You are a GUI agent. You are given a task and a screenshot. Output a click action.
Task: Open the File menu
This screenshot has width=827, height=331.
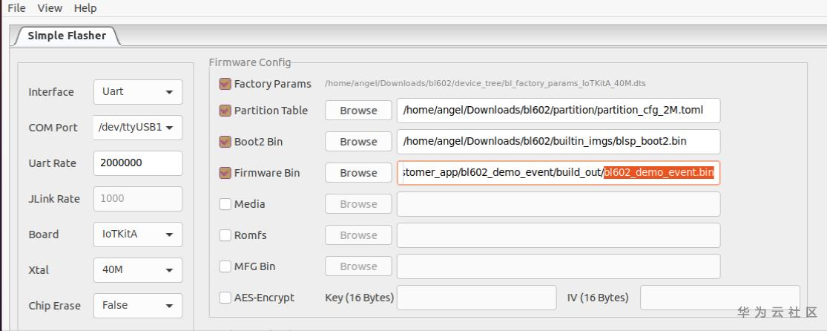click(16, 8)
